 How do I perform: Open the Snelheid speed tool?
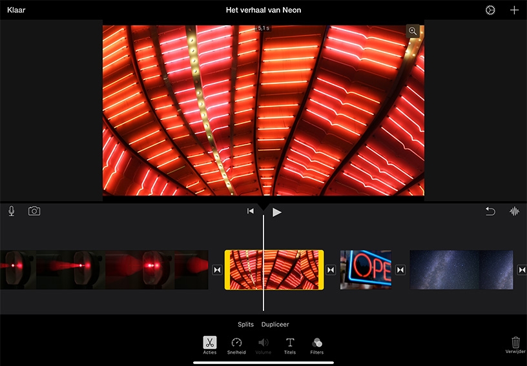236,346
